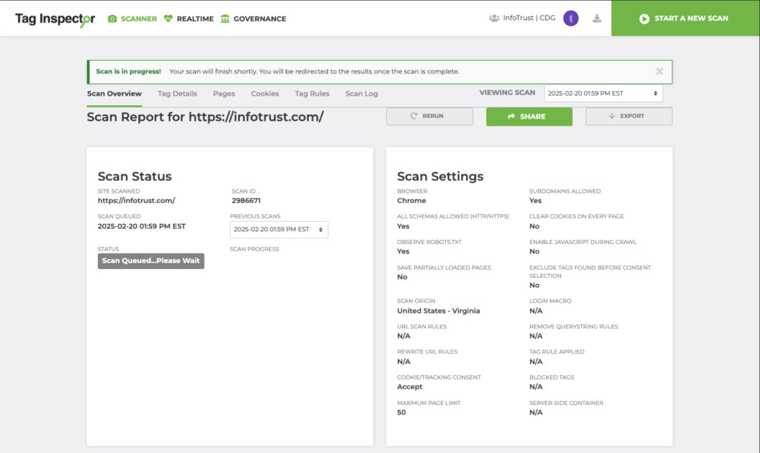Expand the Viewing Scan date dropdown

[x=603, y=93]
